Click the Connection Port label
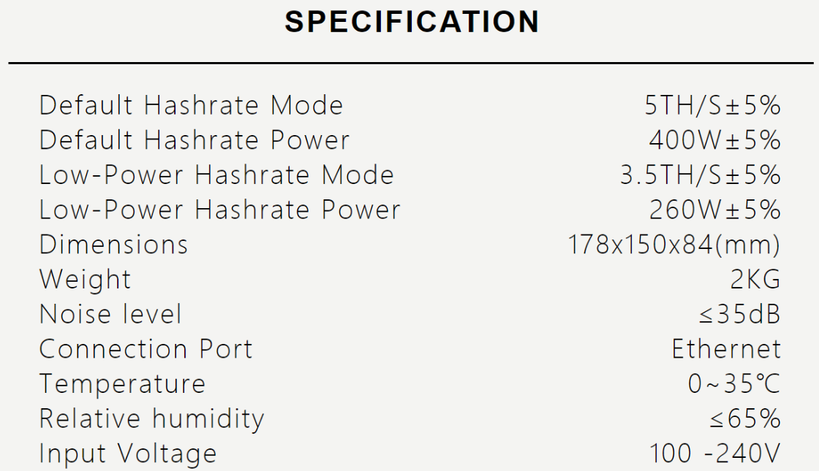 tap(146, 349)
